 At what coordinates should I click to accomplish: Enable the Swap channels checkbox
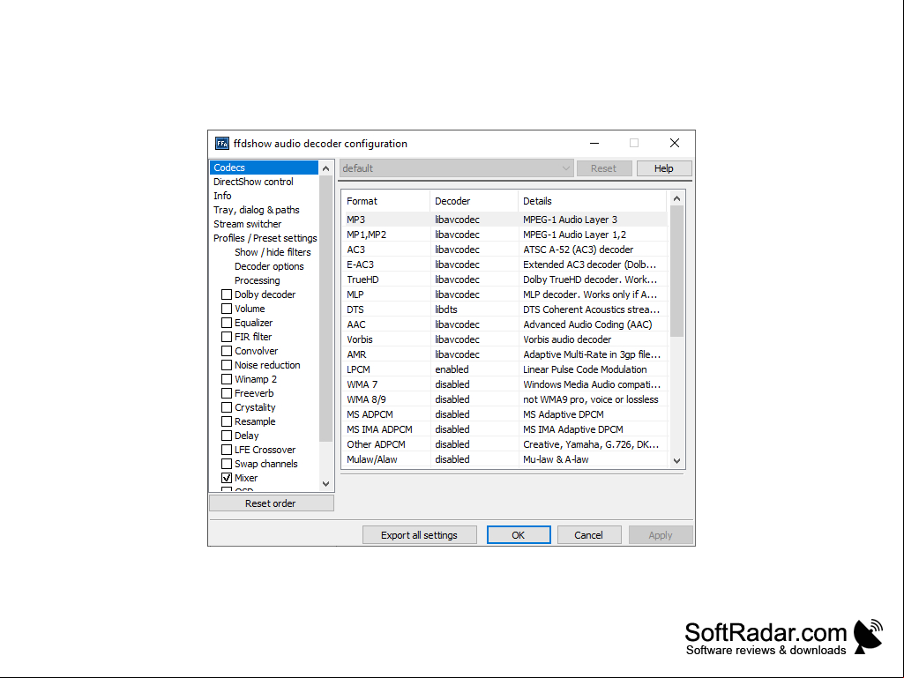[227, 464]
